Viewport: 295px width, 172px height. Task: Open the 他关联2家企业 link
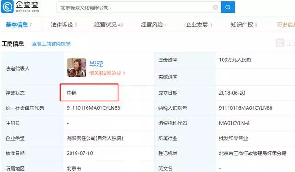pos(107,73)
